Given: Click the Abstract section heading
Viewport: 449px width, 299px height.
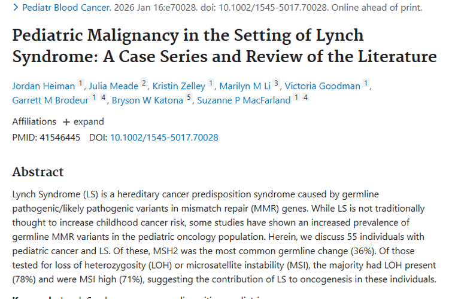Looking at the screenshot, I should 38,172.
